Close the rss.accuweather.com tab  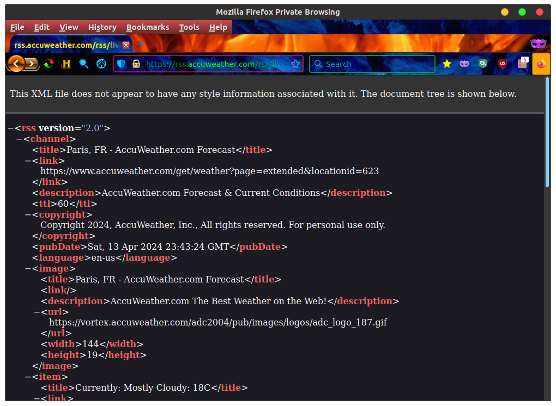(126, 45)
